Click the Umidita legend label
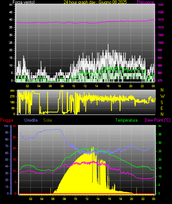Screen dimensions: 172x204 tap(31, 120)
